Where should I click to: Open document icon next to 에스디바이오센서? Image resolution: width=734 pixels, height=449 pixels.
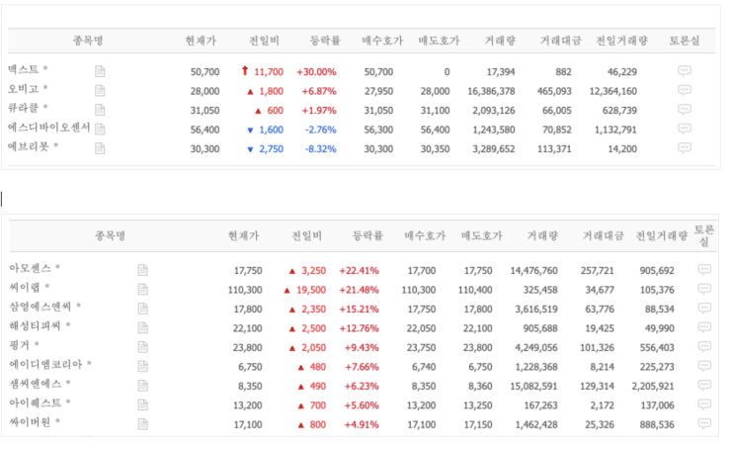[x=100, y=129]
